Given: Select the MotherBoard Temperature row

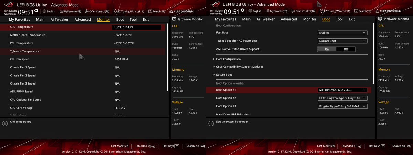Looking at the screenshot, I should [83, 35].
